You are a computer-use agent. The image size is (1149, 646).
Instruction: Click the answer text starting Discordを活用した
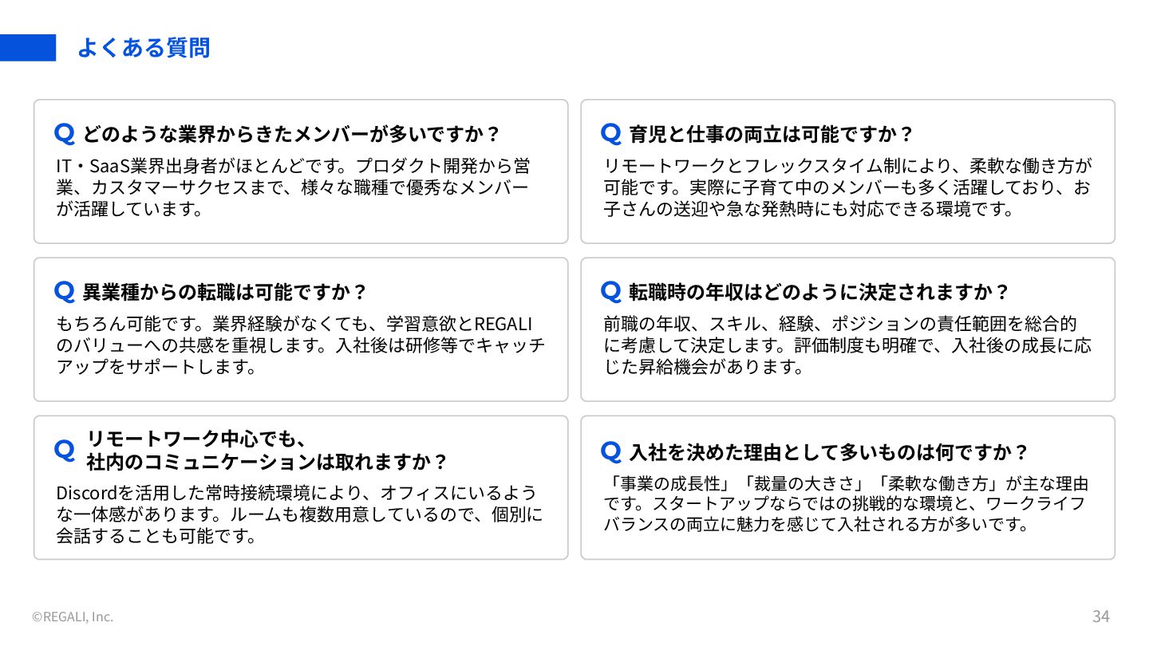[x=299, y=514]
